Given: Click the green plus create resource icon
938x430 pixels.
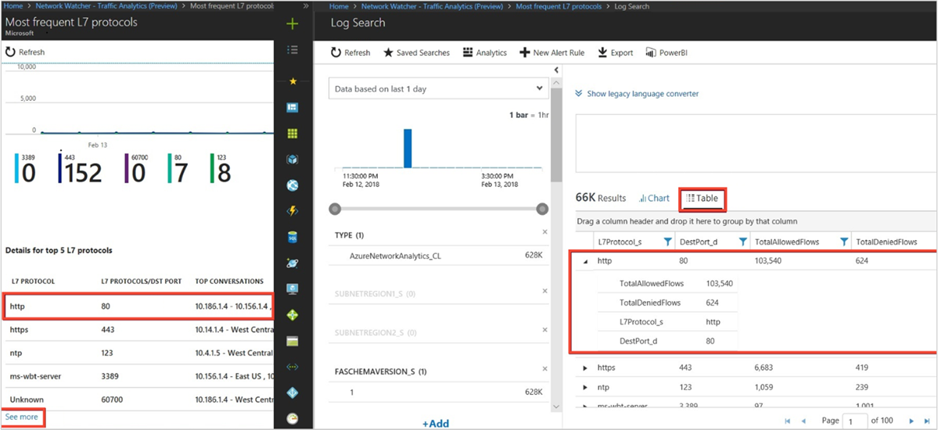Looking at the screenshot, I should (x=293, y=24).
